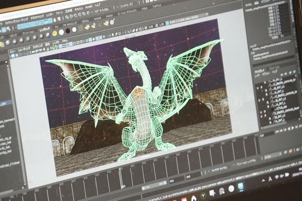The width and height of the screenshot is (302, 201).
Task: Open the viewport パネル panel menu
Action: tap(64, 41)
